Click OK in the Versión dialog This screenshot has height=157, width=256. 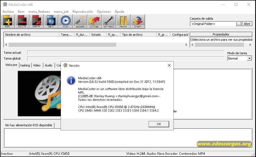click(159, 124)
